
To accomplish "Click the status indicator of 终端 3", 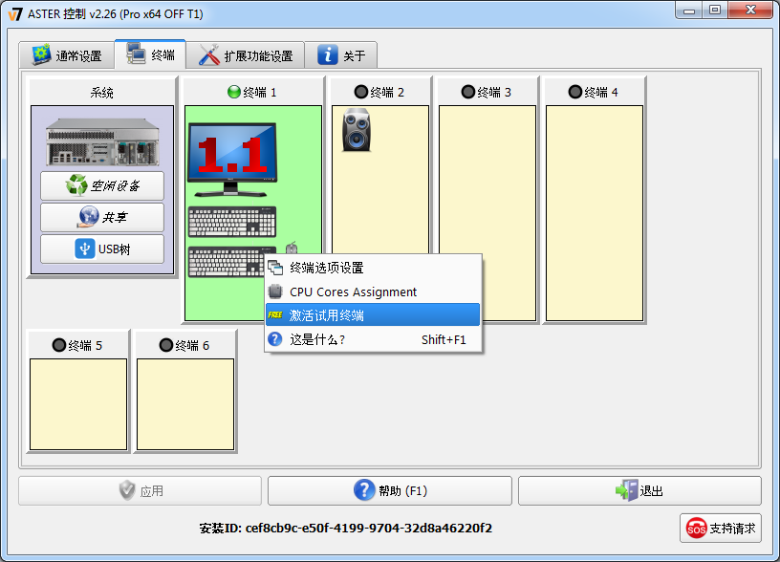I will tap(468, 92).
